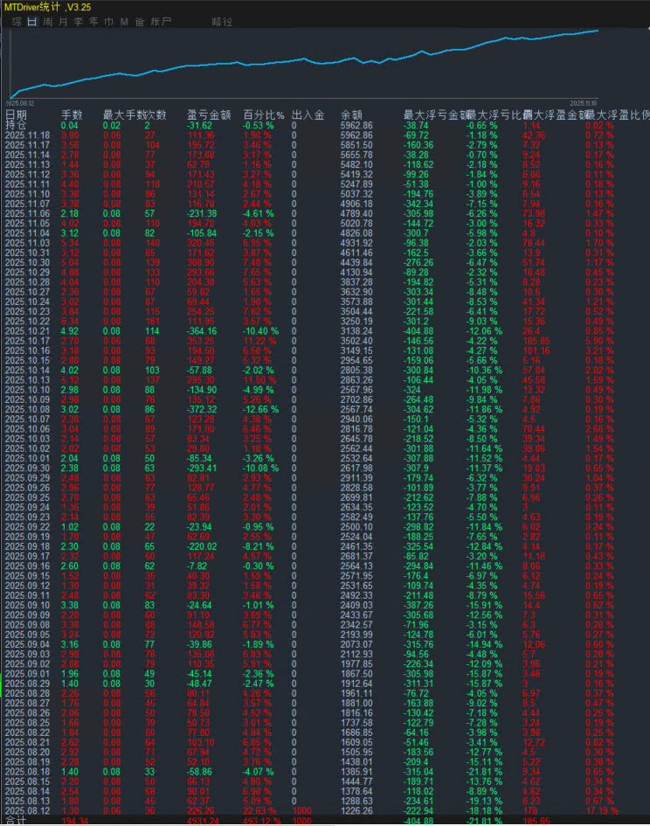This screenshot has width=650, height=826.
Task: Click the date cell 2025.08.12
Action: 27,811
